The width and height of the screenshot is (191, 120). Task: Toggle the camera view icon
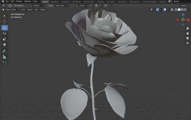(187, 38)
